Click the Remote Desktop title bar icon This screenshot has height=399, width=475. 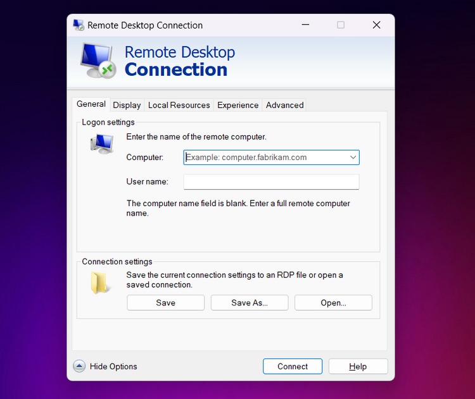[x=79, y=25]
